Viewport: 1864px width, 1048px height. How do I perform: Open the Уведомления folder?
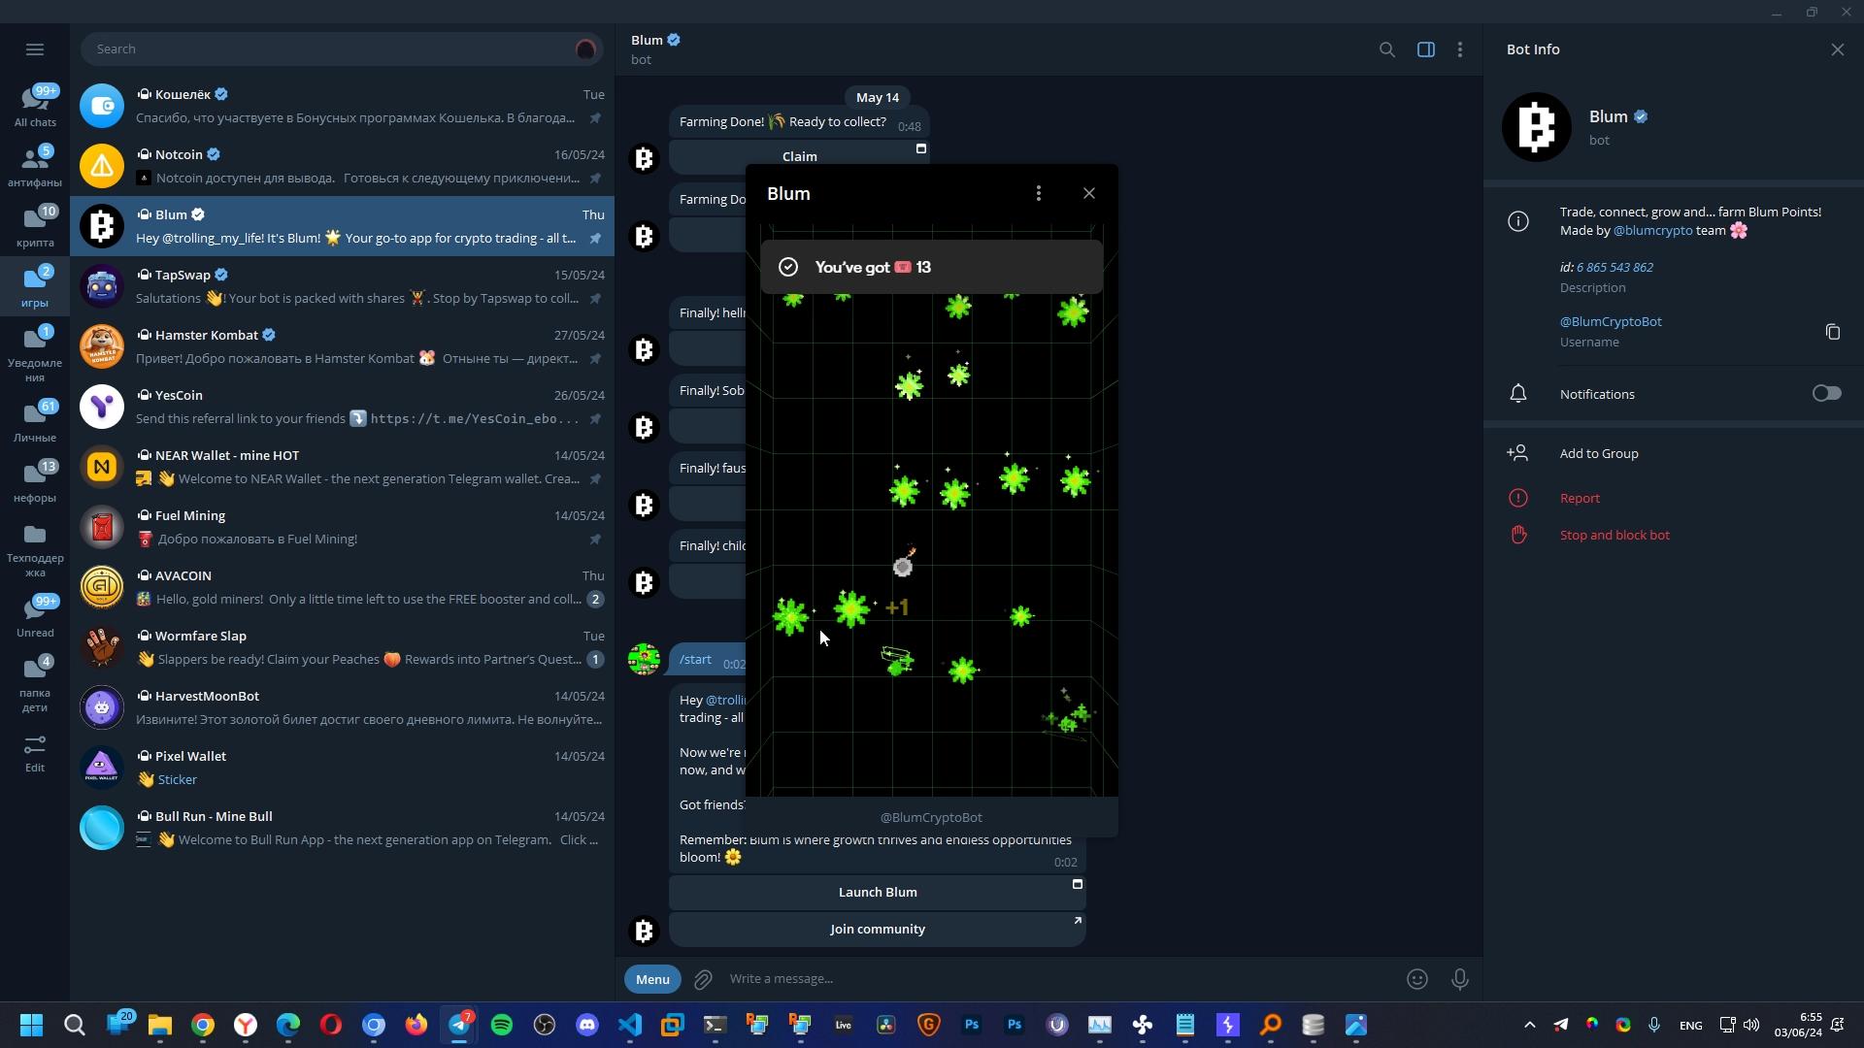35,354
